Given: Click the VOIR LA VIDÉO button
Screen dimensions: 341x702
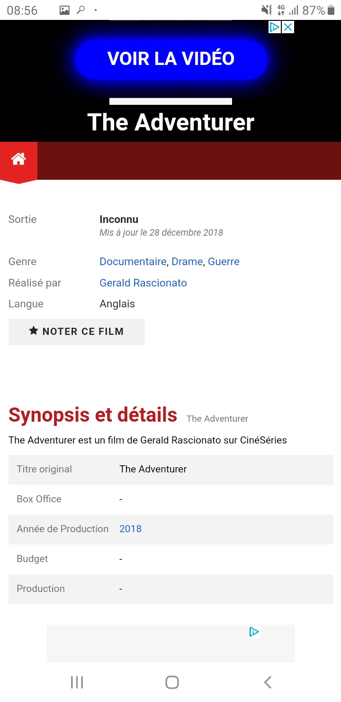Looking at the screenshot, I should click(x=171, y=59).
